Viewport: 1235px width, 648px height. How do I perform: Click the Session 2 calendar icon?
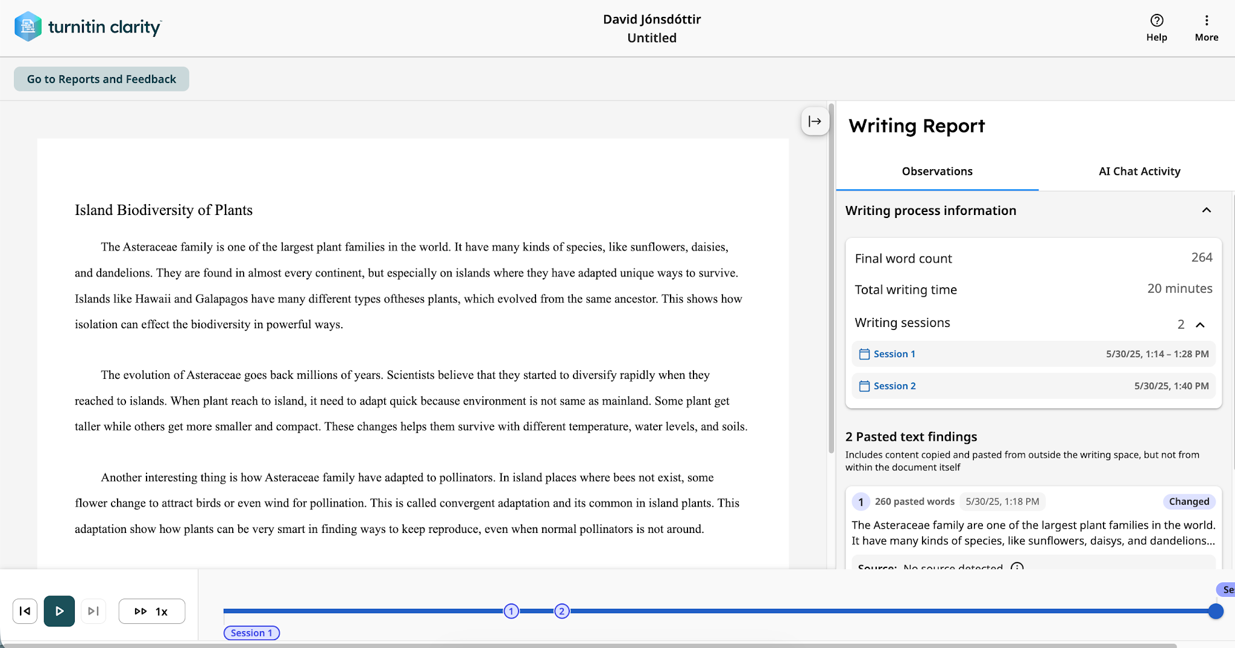point(864,386)
